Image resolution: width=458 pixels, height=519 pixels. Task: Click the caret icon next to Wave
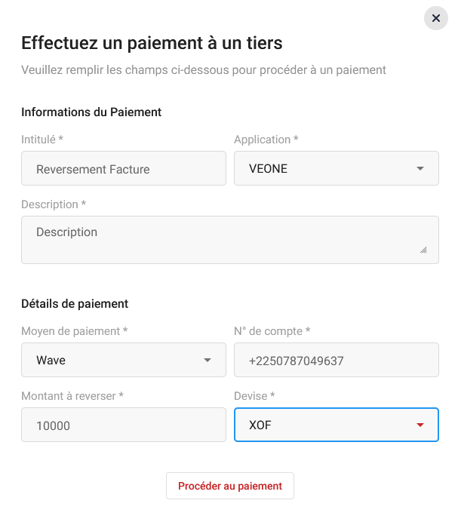click(x=207, y=361)
